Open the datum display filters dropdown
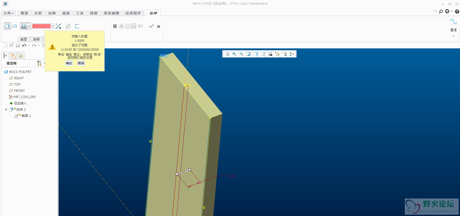The image size is (460, 216). (x=277, y=54)
